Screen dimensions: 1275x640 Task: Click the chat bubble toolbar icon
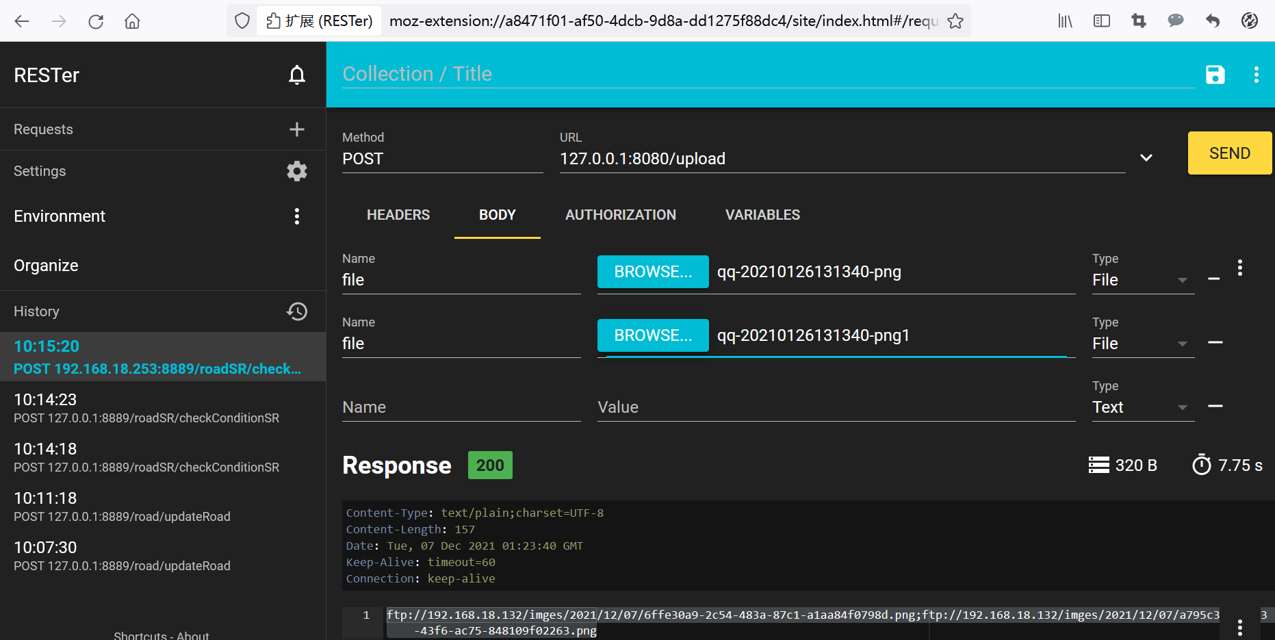click(1176, 21)
